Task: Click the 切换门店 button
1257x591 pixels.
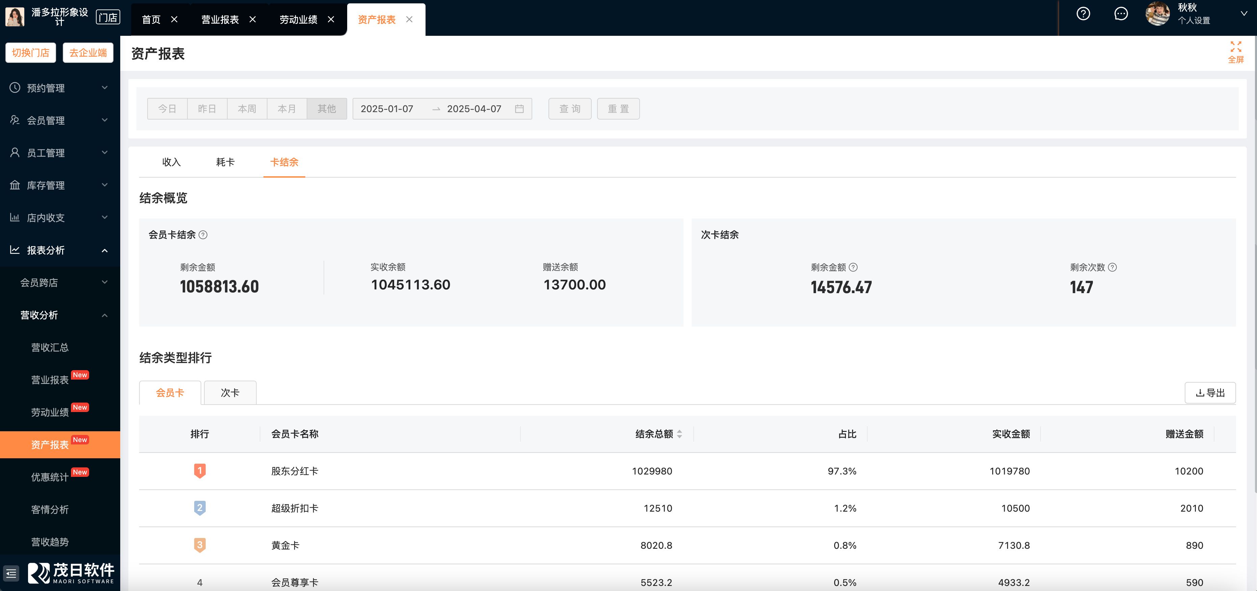Action: 31,53
